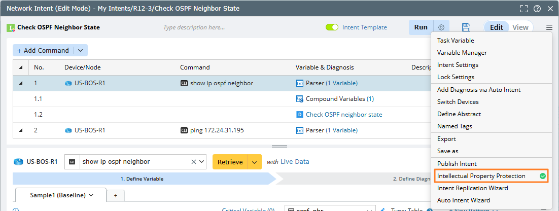Click the Device/Node column header
559x211 pixels.
81,67
